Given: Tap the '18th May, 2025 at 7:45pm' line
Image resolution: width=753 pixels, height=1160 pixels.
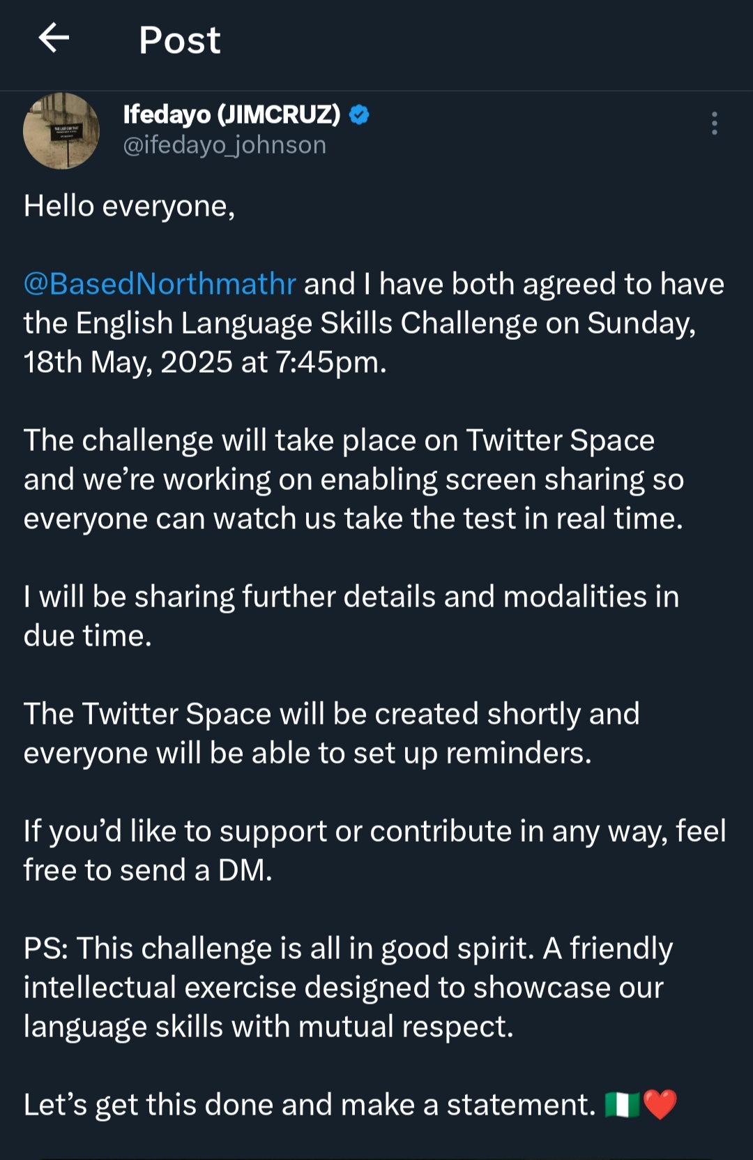Looking at the screenshot, I should (x=205, y=362).
